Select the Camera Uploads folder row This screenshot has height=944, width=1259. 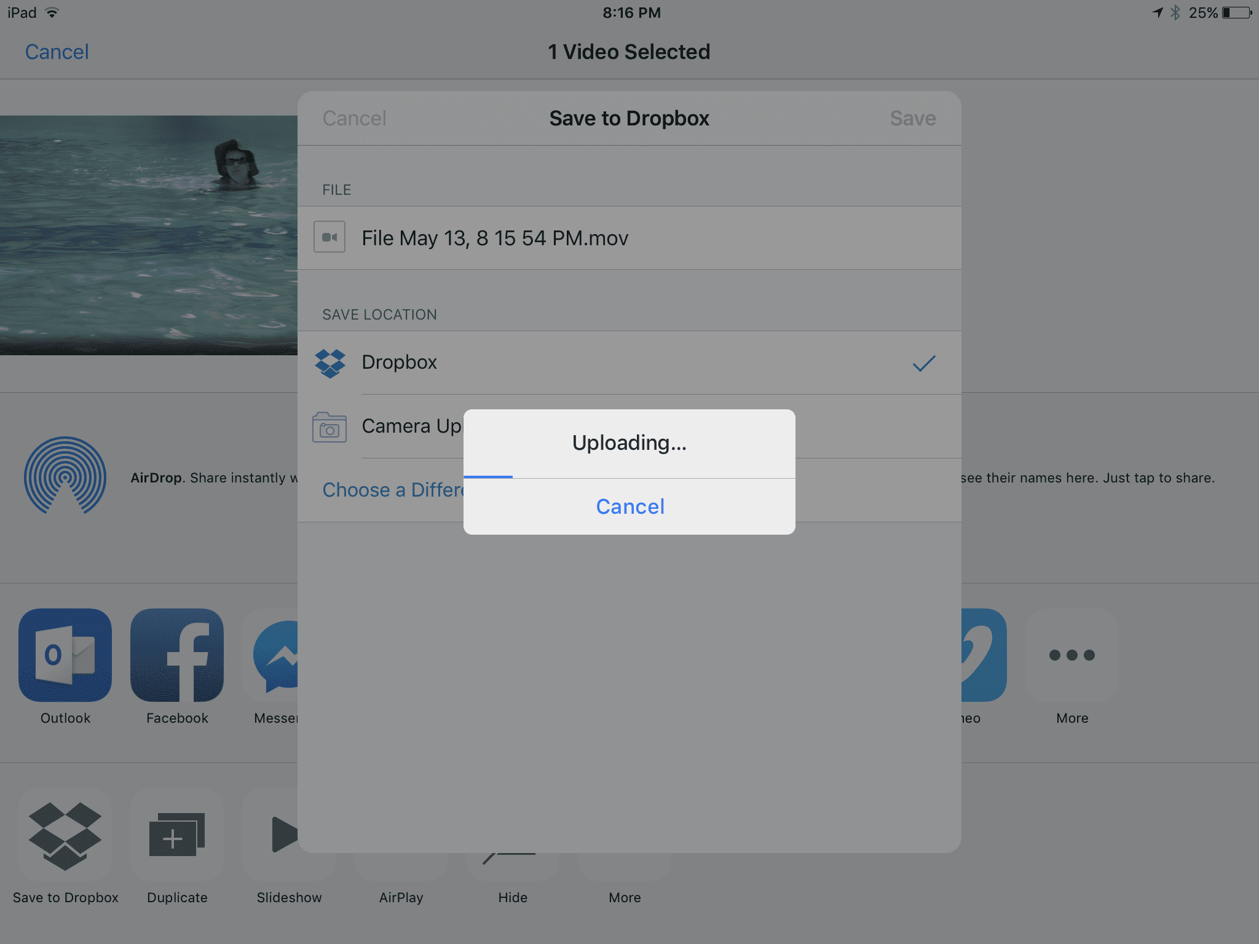pyautogui.click(x=629, y=427)
